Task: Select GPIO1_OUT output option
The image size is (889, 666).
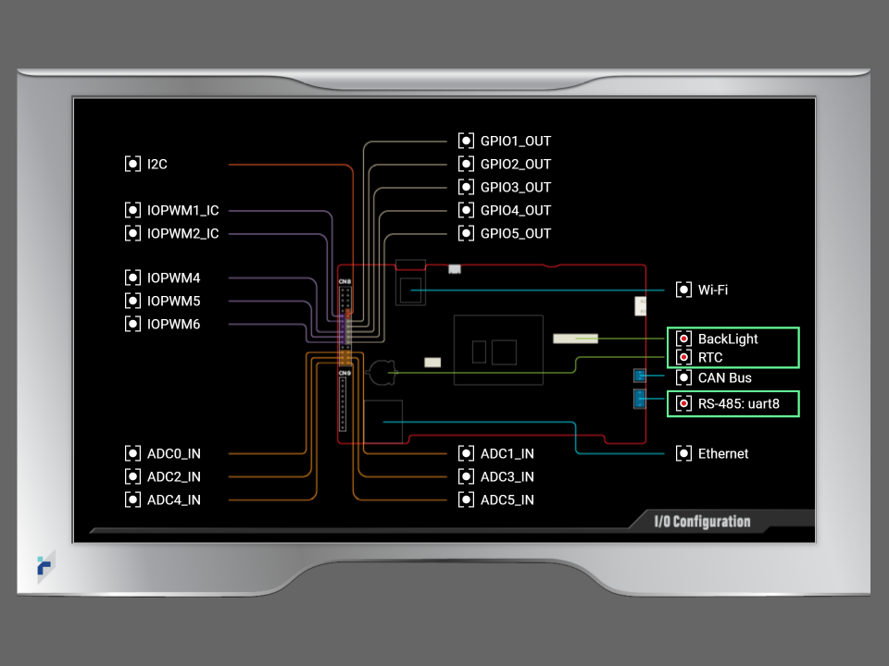Action: [x=466, y=142]
